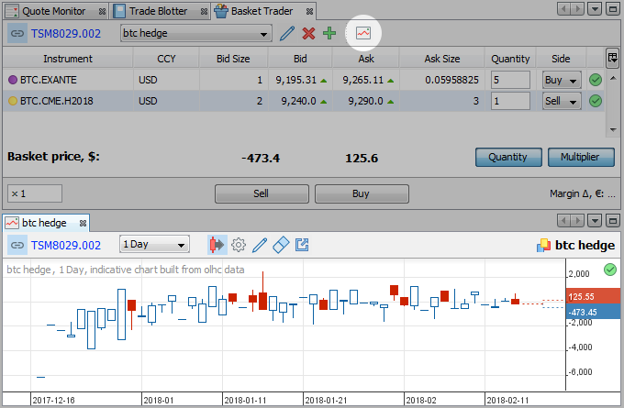Close Quote Monitor tab
This screenshot has width=624, height=408.
click(x=102, y=12)
